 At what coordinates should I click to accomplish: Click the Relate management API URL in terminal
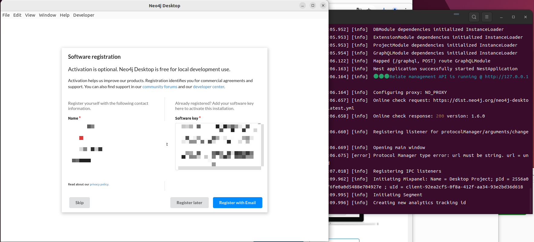pyautogui.click(x=507, y=77)
